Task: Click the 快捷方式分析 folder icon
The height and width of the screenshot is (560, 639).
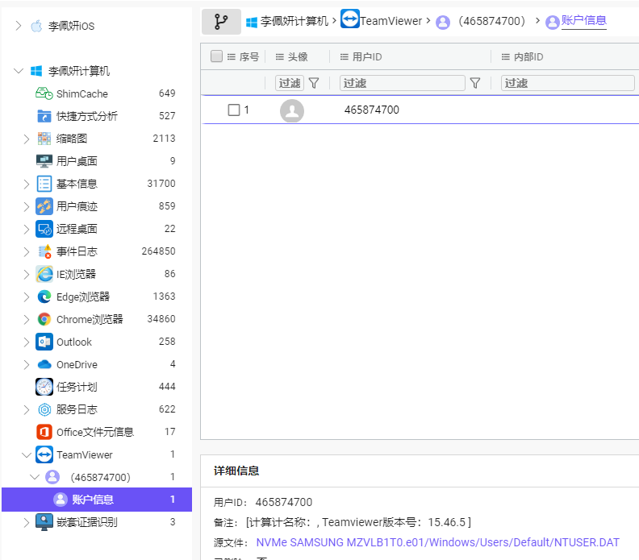Action: [x=44, y=116]
